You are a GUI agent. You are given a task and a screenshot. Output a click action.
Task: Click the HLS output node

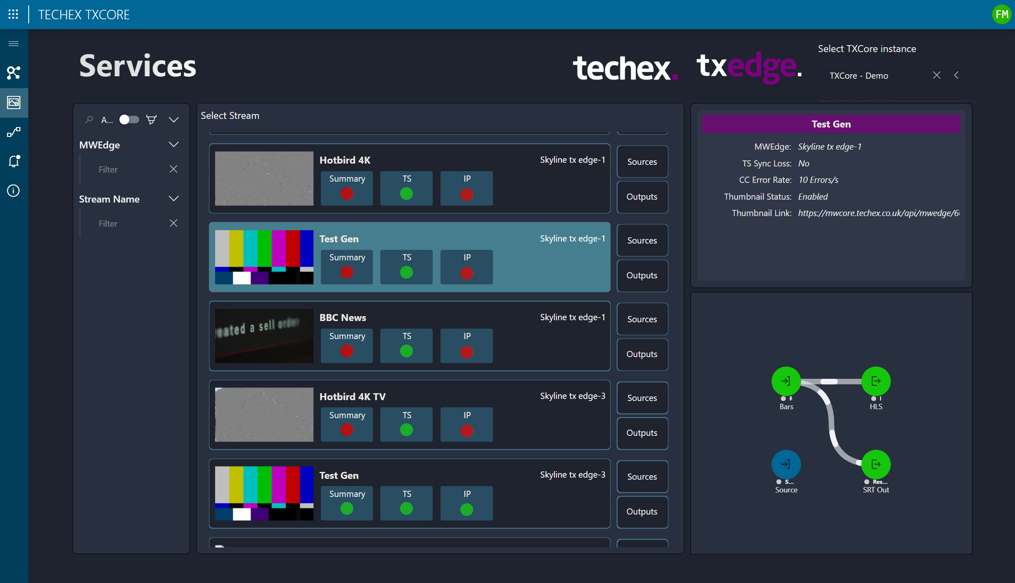point(876,381)
